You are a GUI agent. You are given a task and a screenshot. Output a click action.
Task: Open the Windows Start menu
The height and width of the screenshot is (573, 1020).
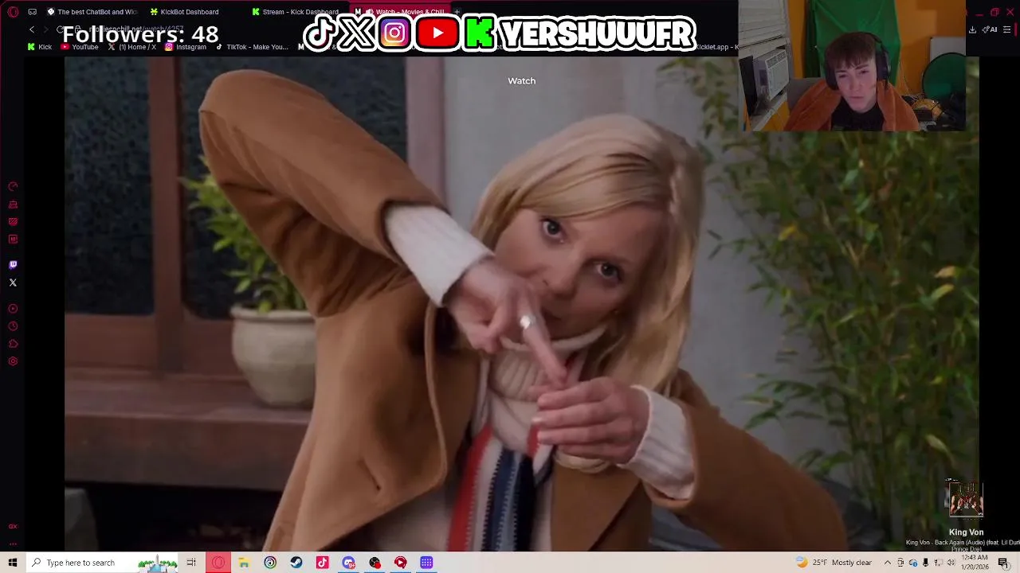[13, 563]
